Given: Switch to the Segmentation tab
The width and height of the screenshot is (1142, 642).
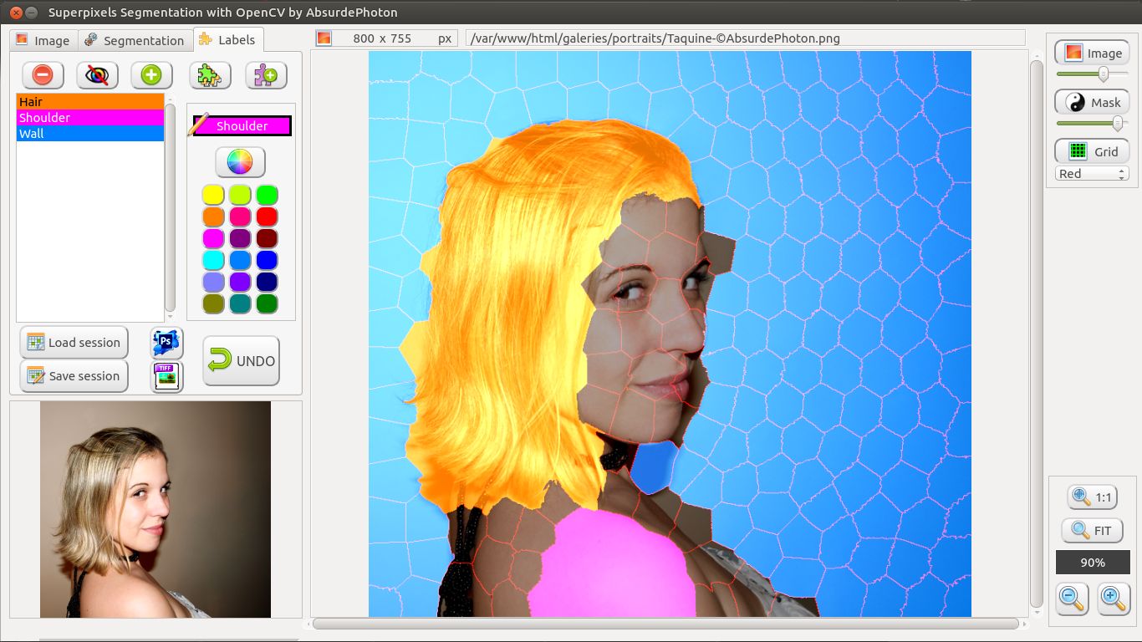Looking at the screenshot, I should pos(134,40).
